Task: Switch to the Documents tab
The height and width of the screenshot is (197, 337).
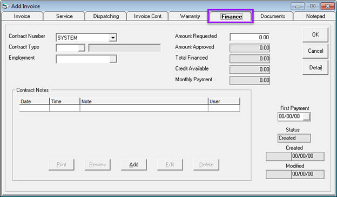Action: pyautogui.click(x=273, y=16)
